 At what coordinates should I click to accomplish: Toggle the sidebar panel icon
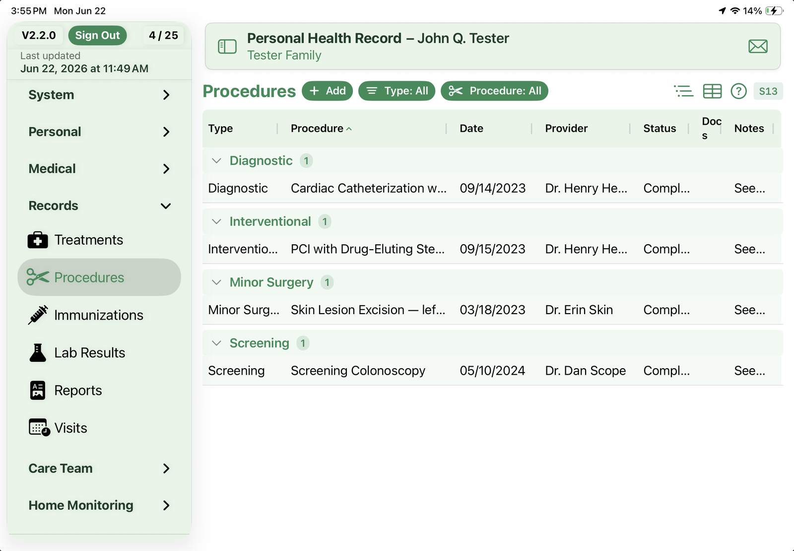point(227,47)
